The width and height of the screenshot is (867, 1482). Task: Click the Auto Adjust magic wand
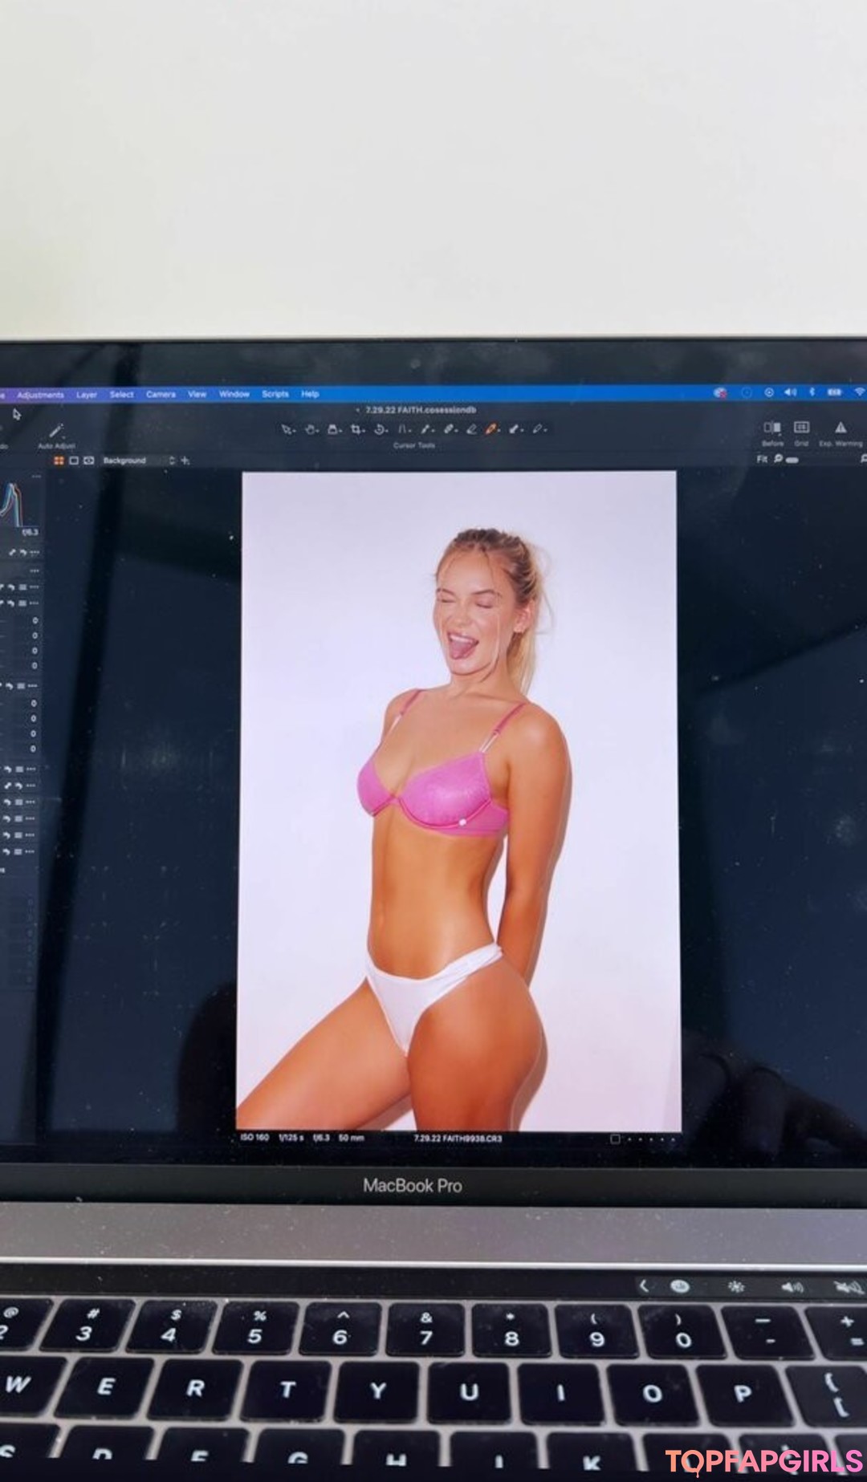(56, 432)
